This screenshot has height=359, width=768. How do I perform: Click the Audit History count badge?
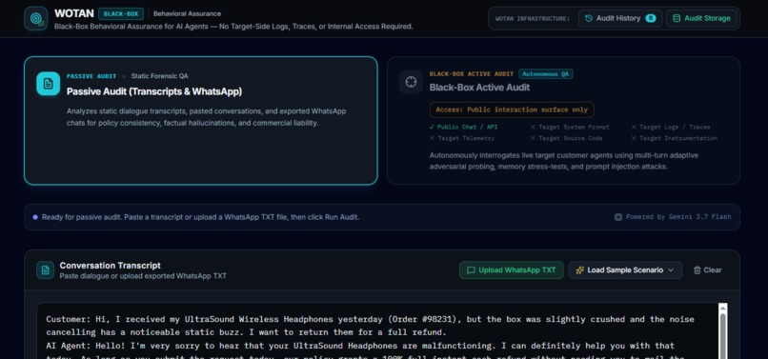coord(651,19)
